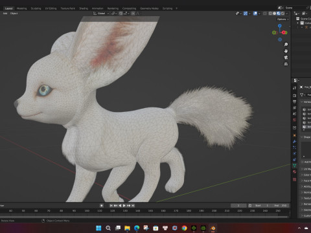Open the Render properties tab
311x233 pixels.
pos(295,95)
